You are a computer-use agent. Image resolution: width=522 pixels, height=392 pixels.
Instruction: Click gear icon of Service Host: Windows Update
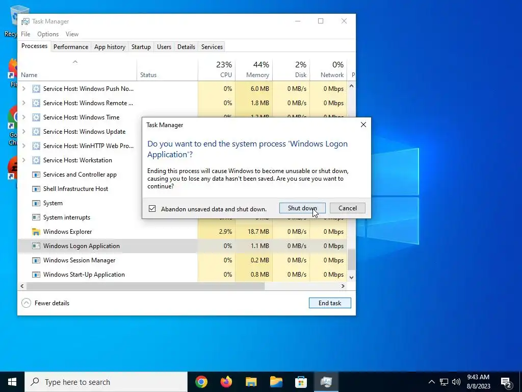click(x=36, y=131)
